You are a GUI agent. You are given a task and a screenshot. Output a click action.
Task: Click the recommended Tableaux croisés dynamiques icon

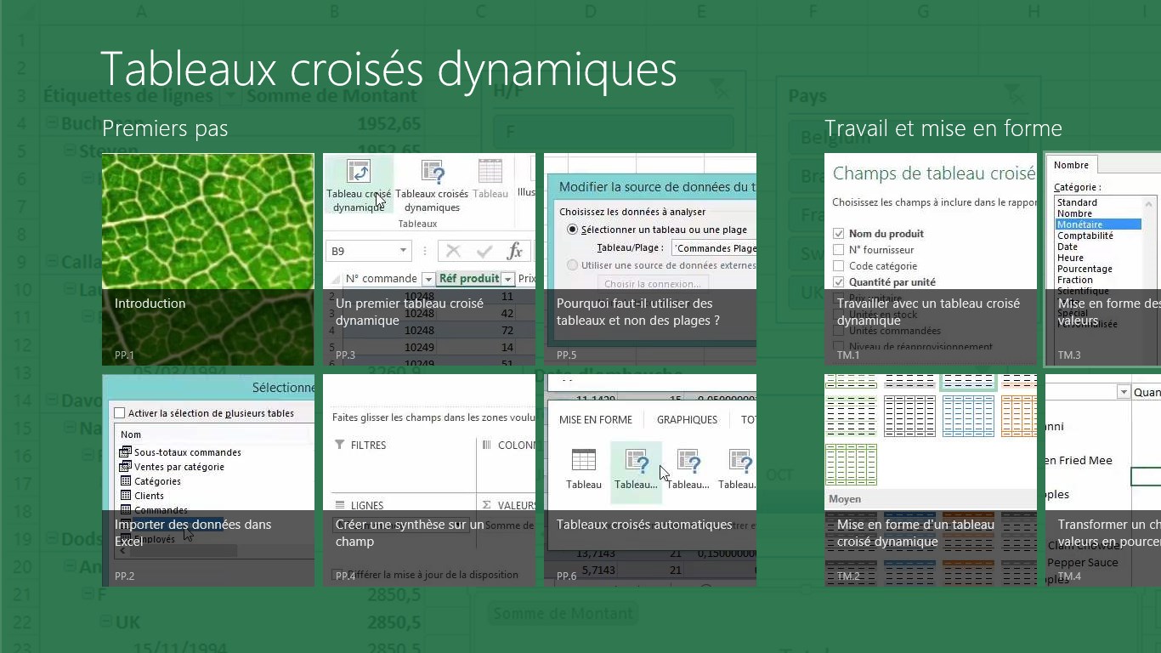tap(433, 173)
